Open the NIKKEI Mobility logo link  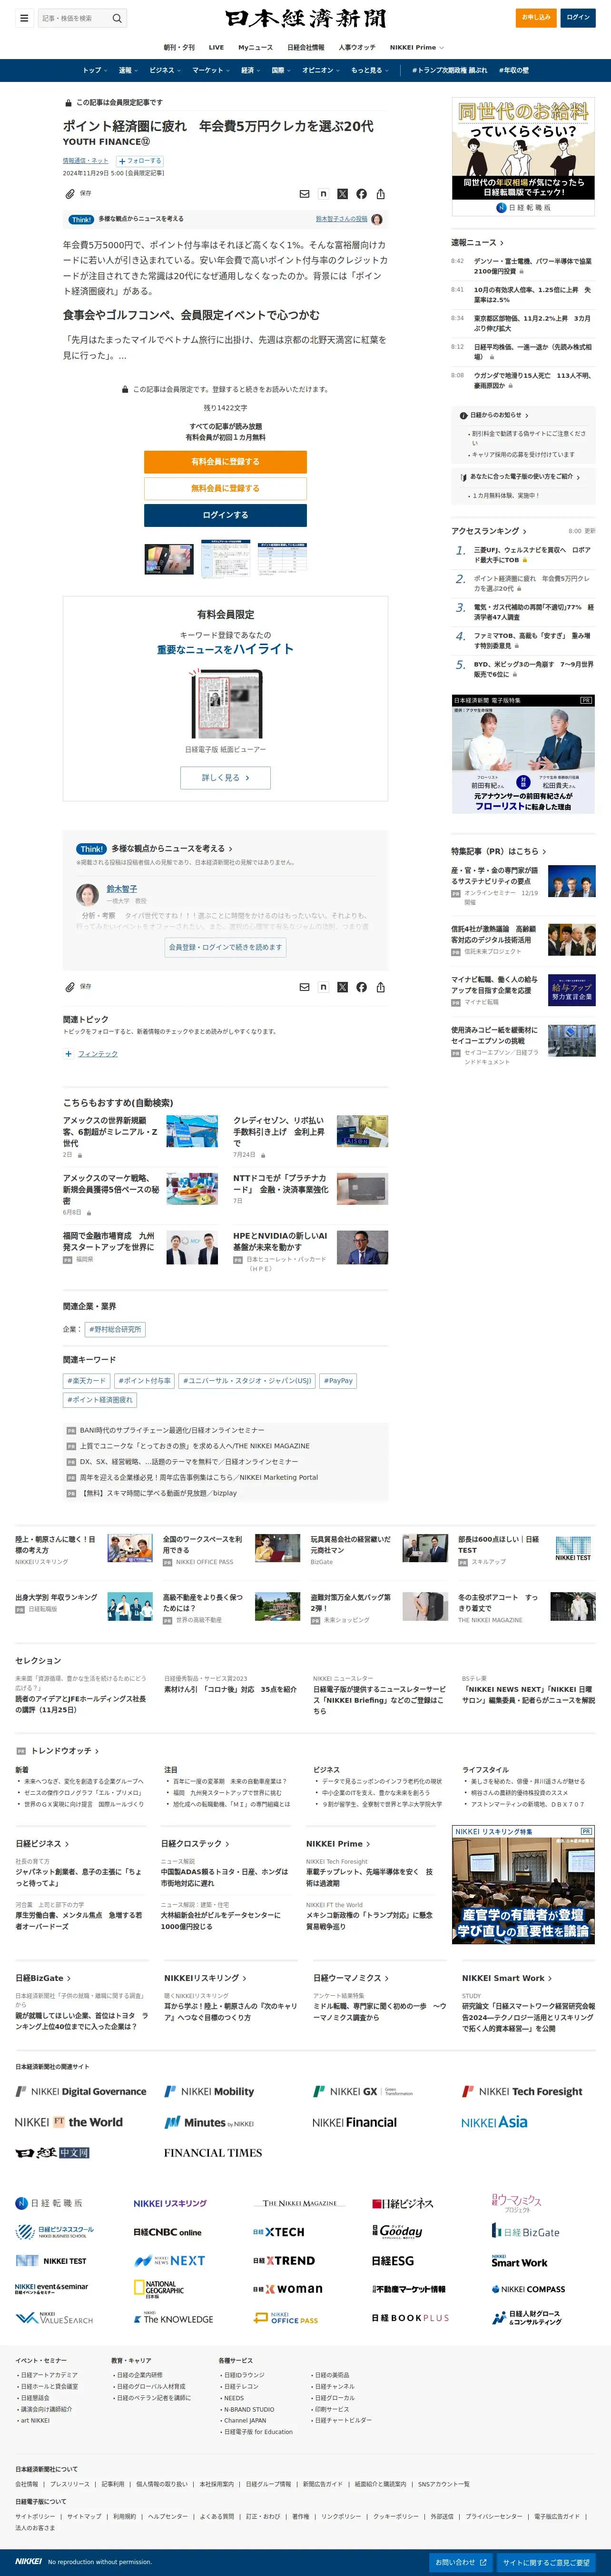pyautogui.click(x=208, y=2091)
